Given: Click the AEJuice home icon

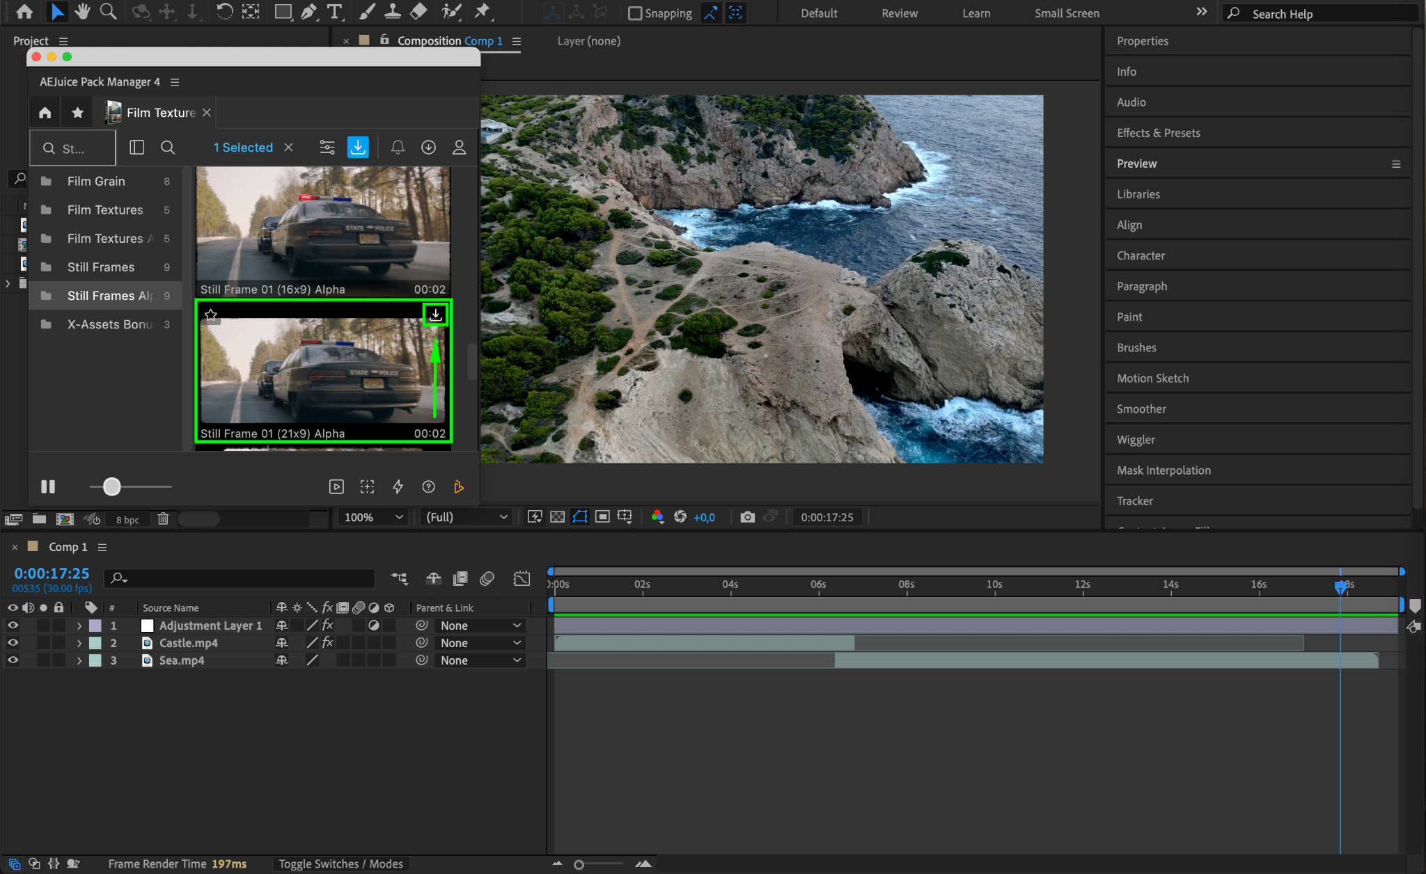Looking at the screenshot, I should pyautogui.click(x=45, y=113).
